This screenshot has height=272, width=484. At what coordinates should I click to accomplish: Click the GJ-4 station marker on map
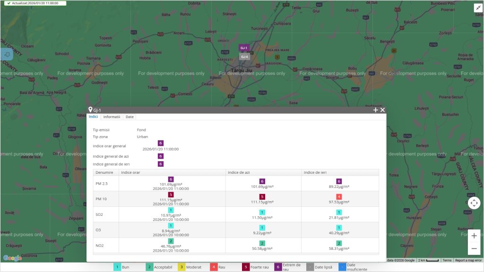(x=244, y=57)
